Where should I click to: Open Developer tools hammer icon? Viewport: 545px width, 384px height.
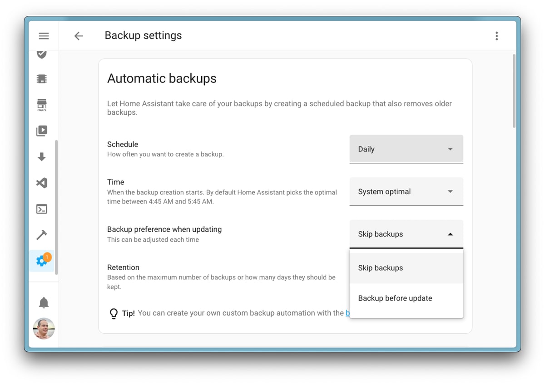42,235
